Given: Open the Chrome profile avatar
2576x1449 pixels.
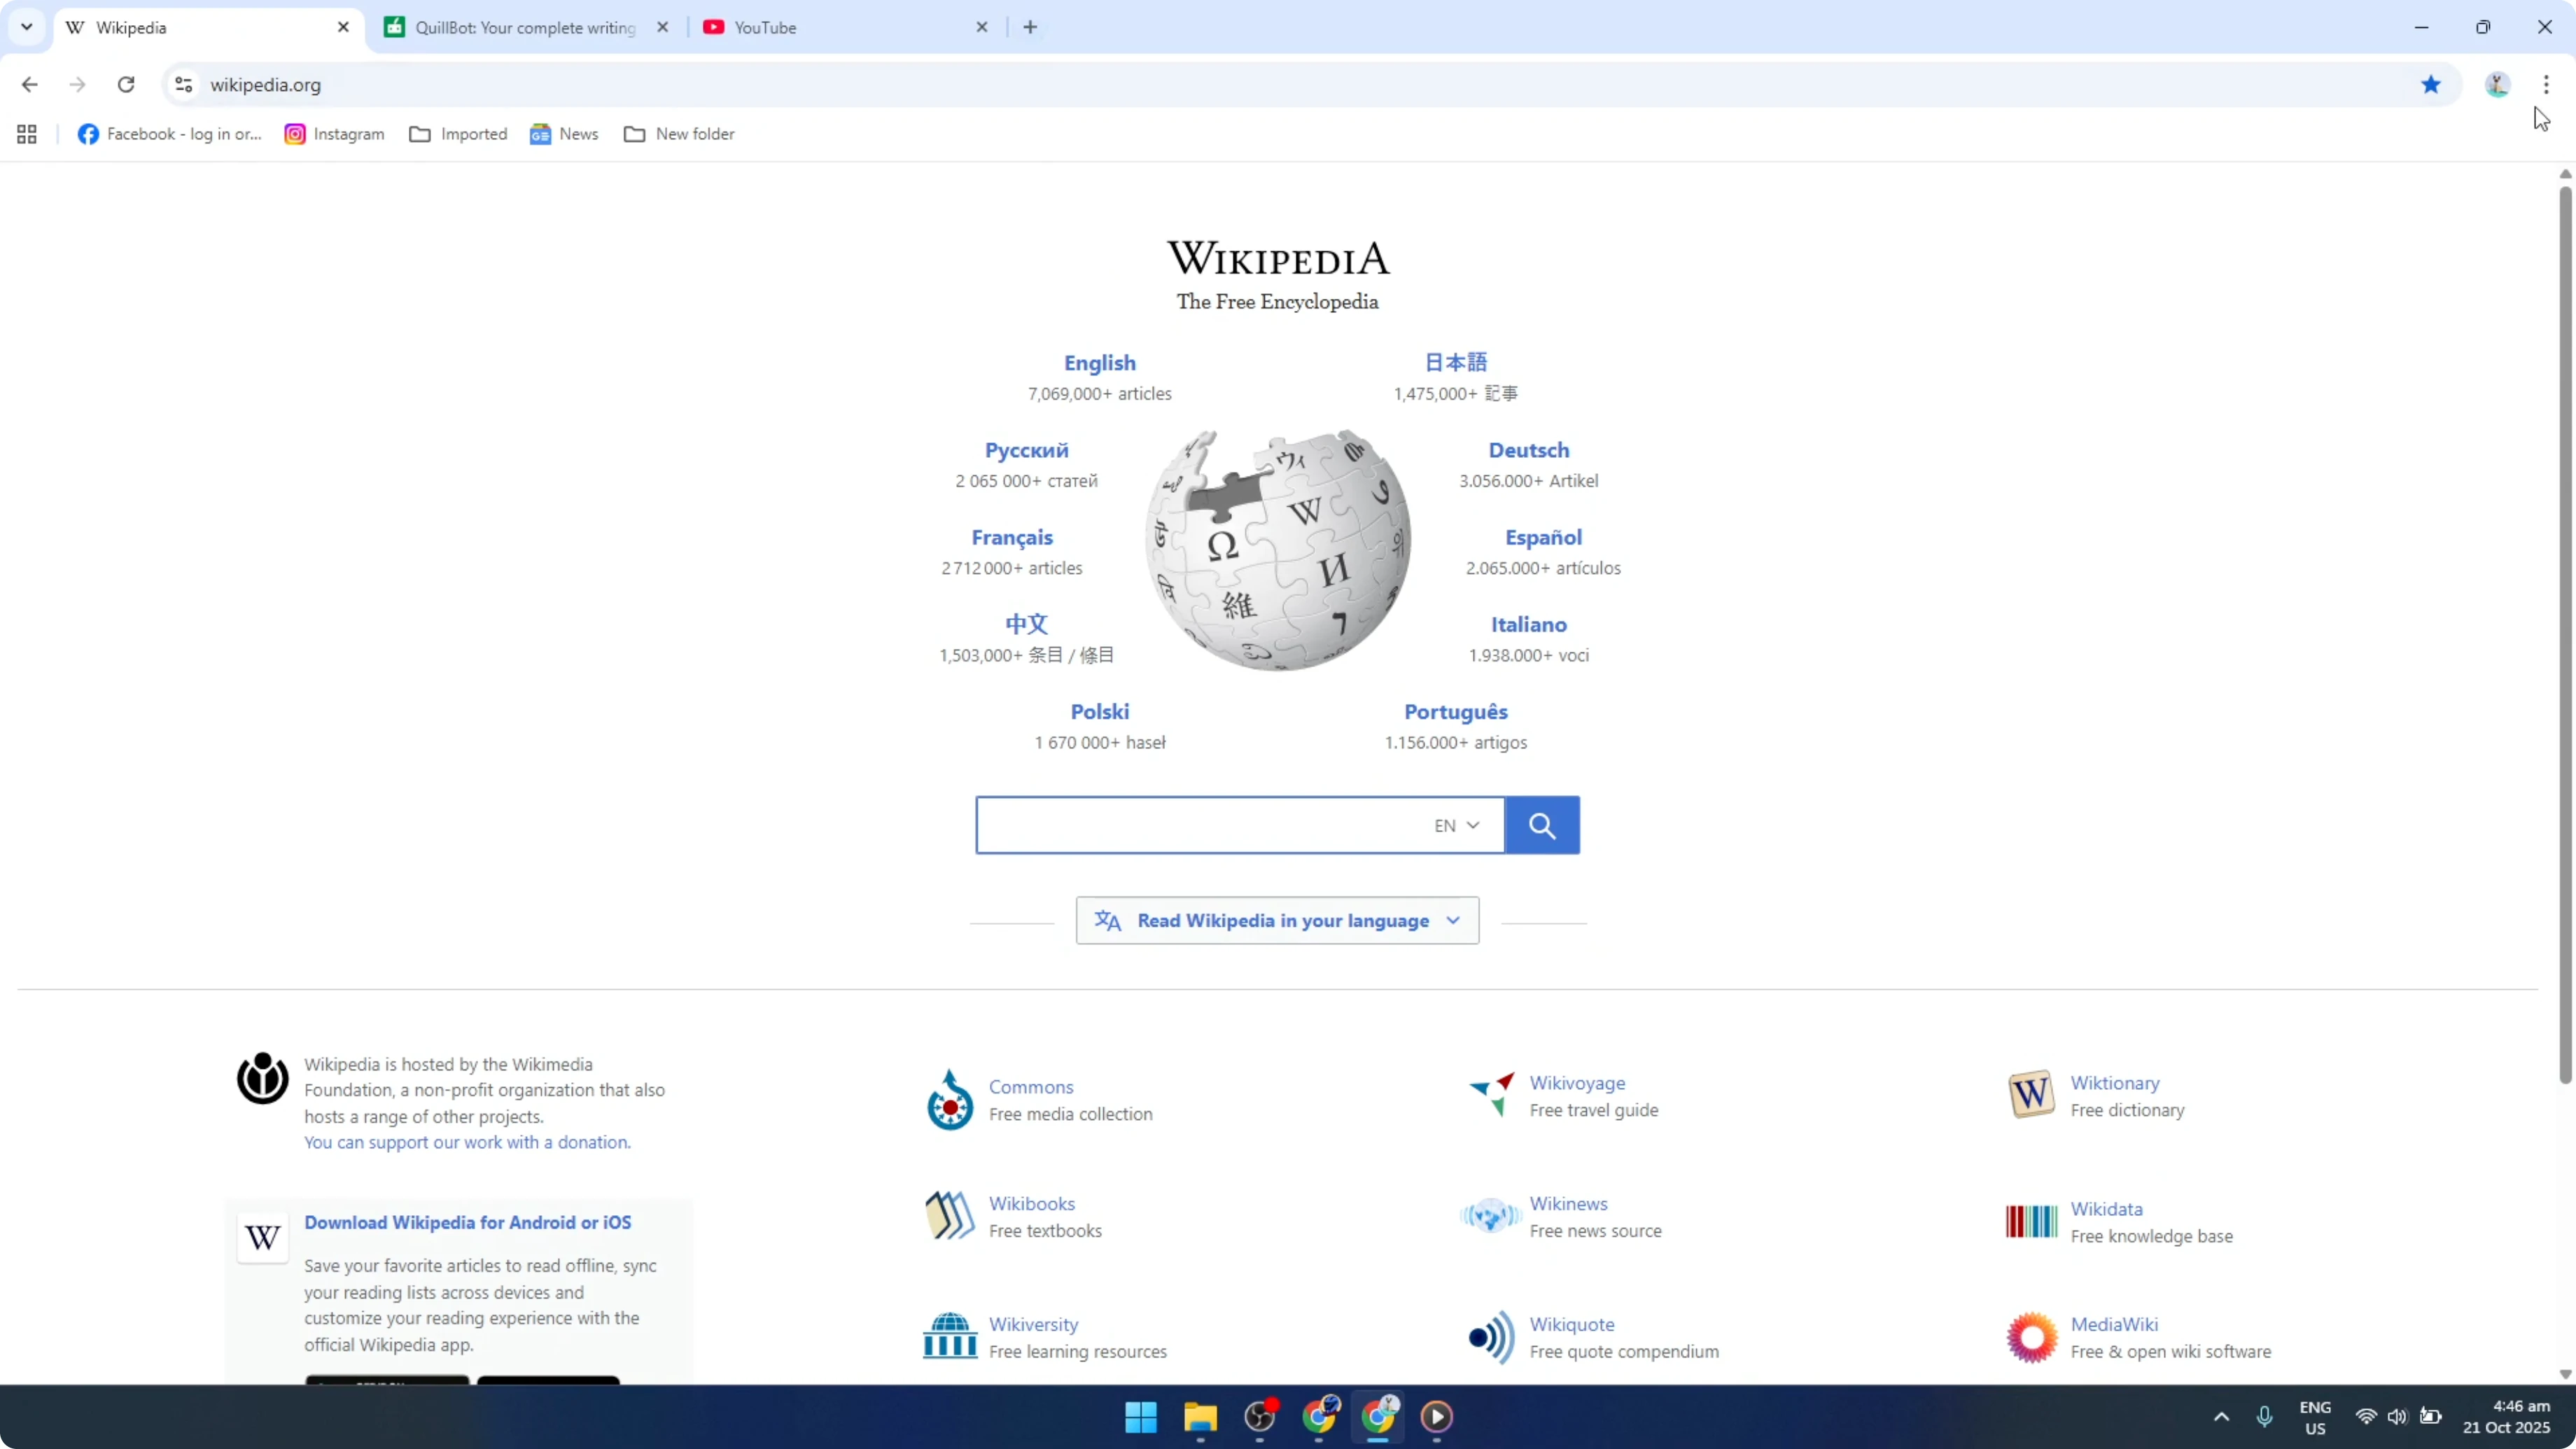Looking at the screenshot, I should (2497, 85).
